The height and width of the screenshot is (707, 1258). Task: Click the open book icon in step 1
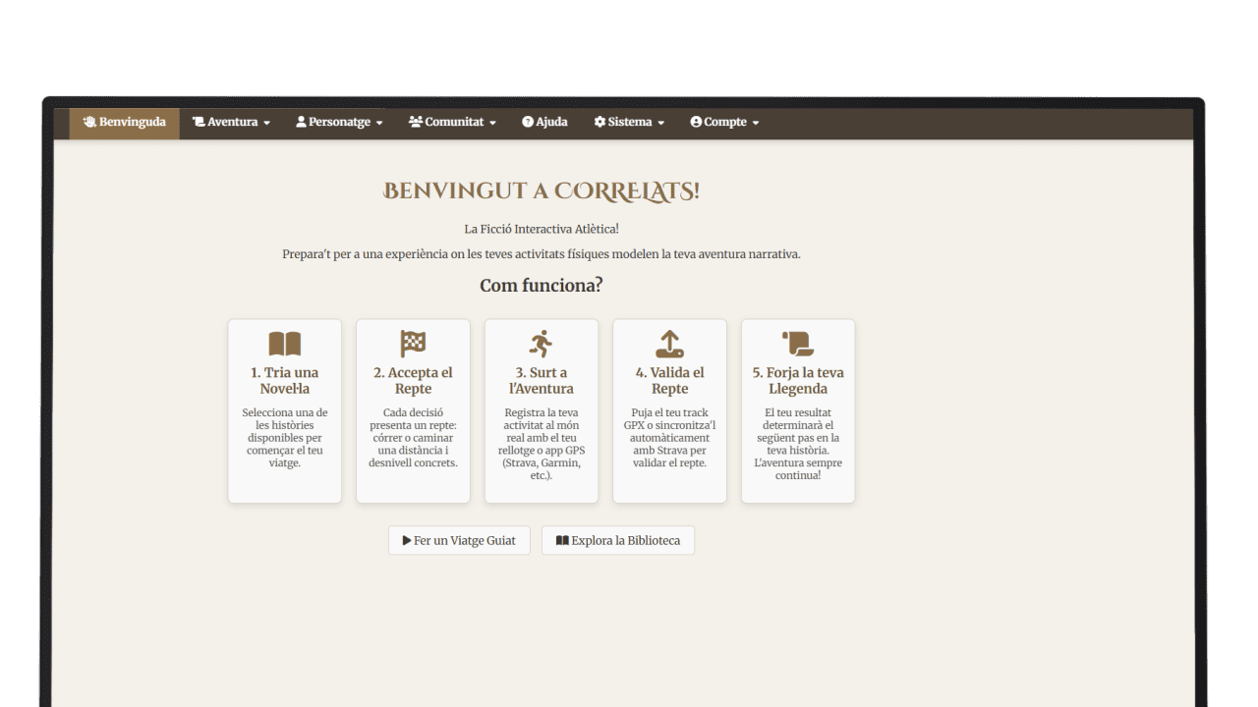point(285,344)
